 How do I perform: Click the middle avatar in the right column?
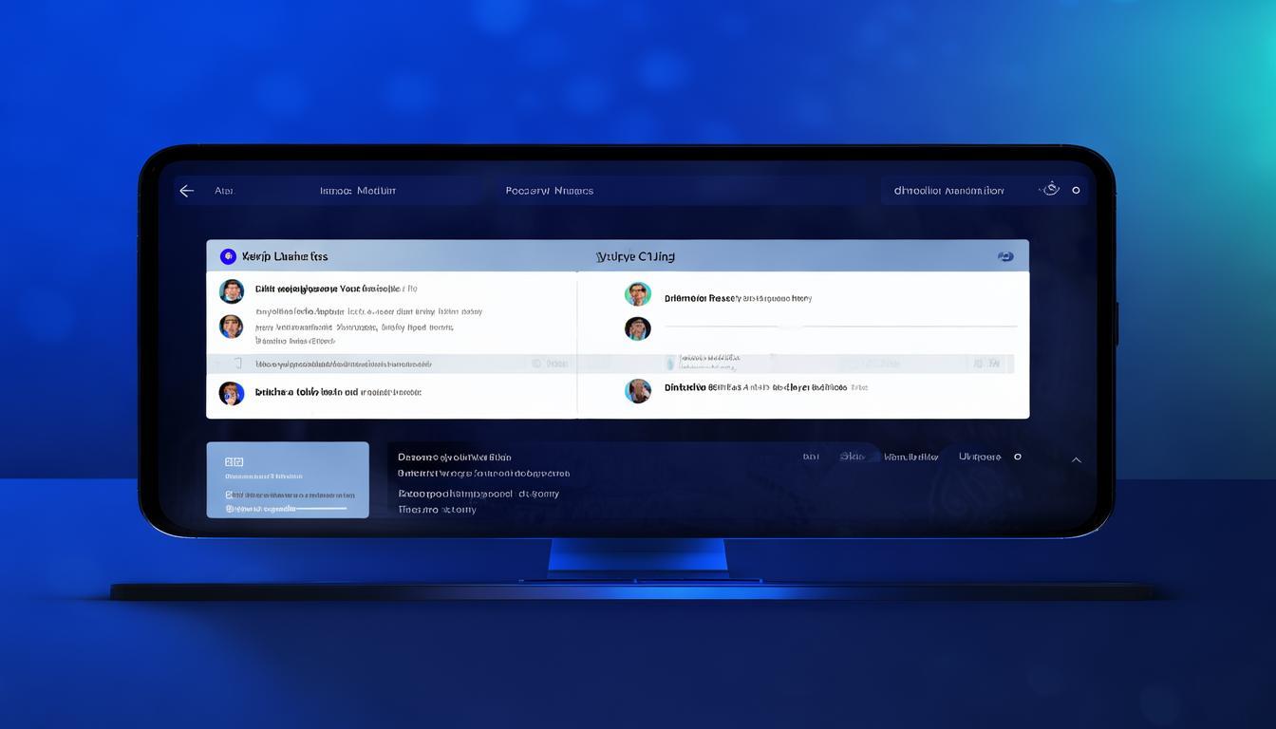click(x=638, y=328)
